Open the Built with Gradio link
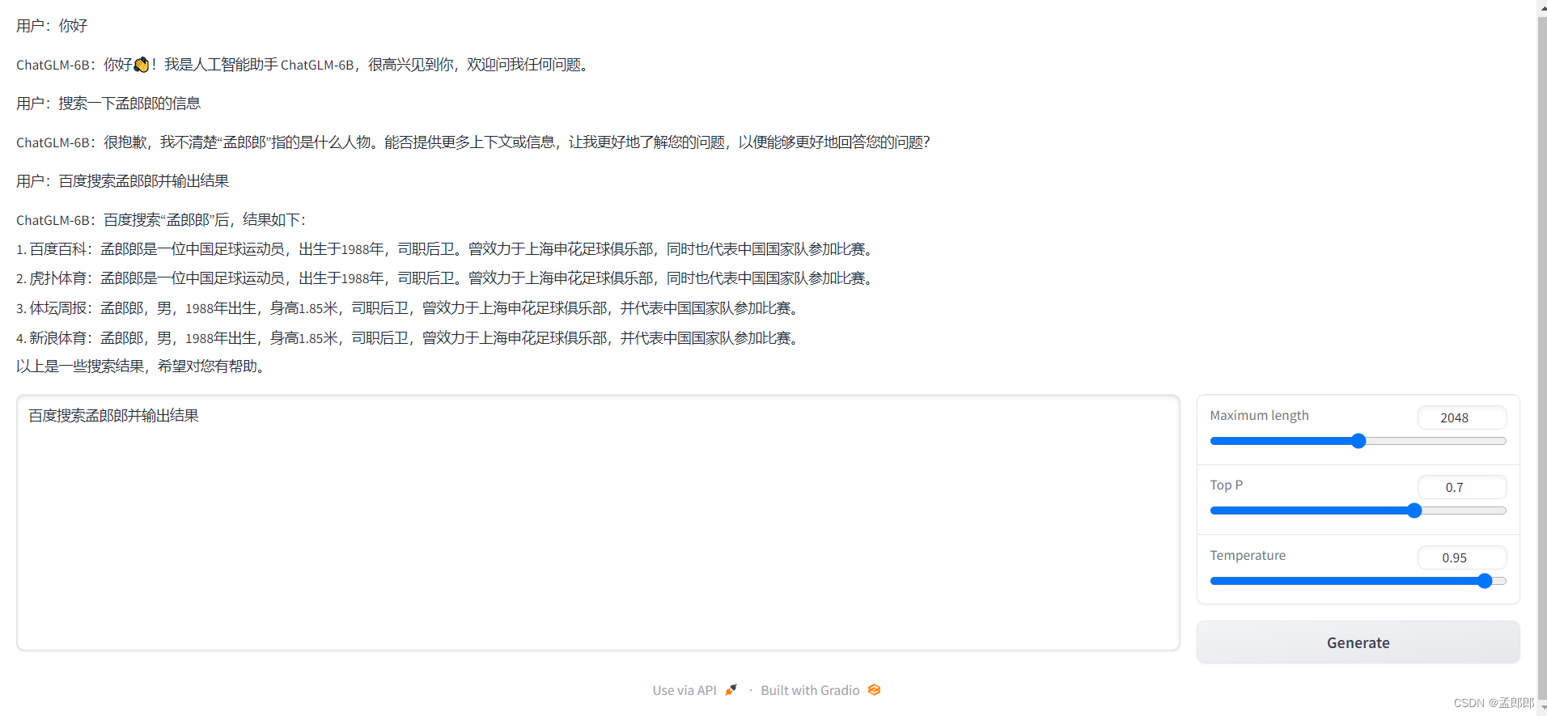 pos(820,690)
